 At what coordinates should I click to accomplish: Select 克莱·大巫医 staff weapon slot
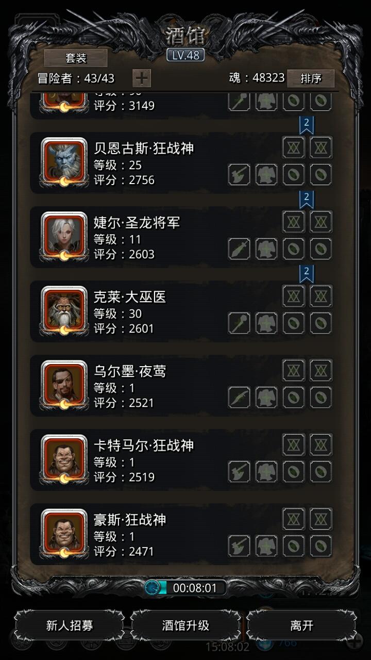click(x=239, y=323)
